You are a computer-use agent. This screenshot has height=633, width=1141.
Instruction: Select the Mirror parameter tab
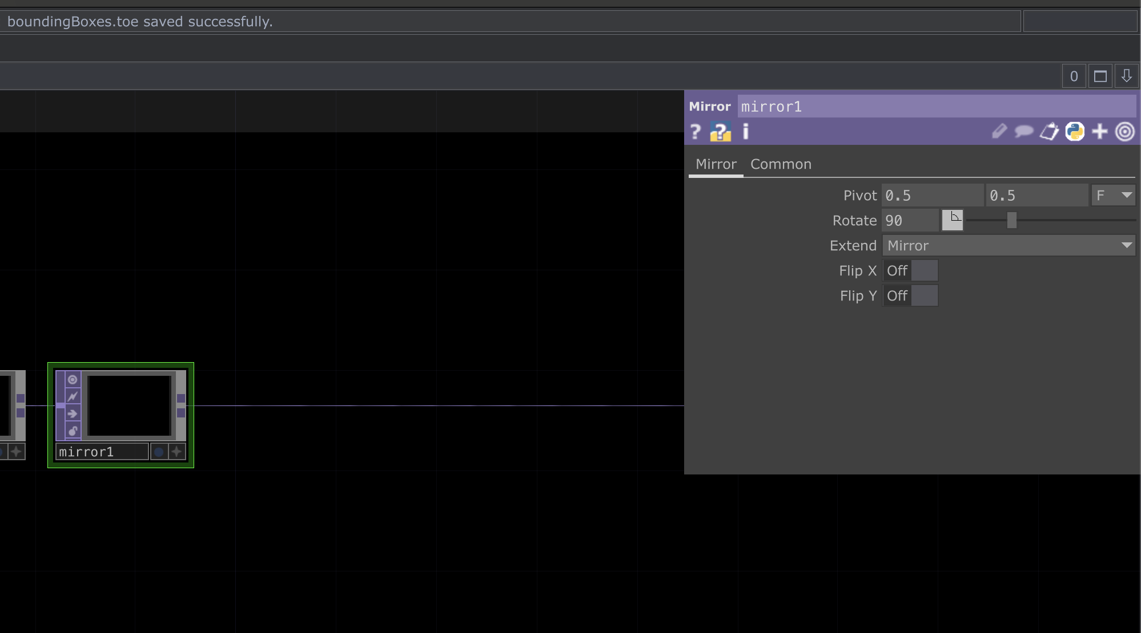716,164
